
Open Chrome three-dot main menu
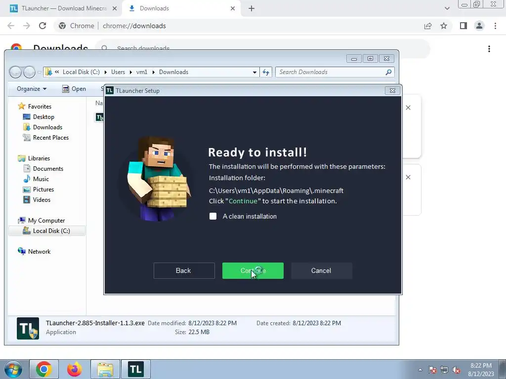click(x=495, y=26)
